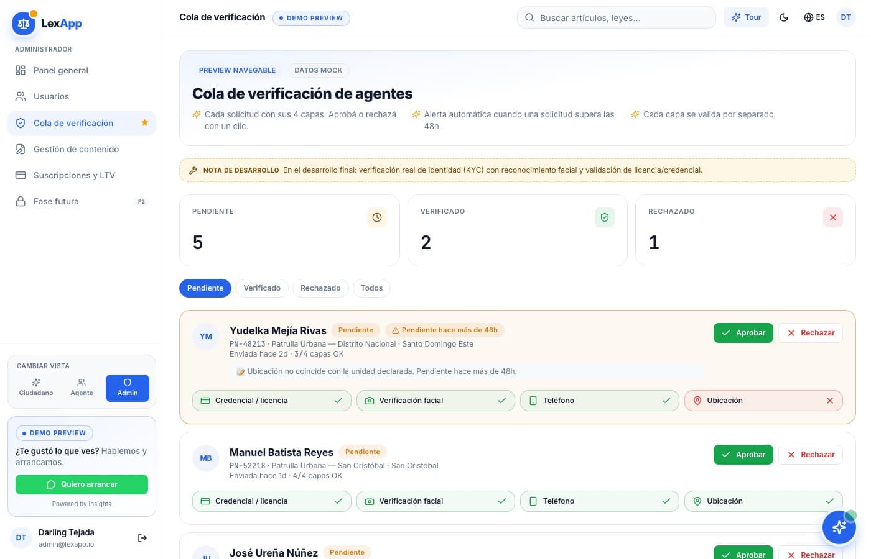This screenshot has width=871, height=559.
Task: Click Yudelka's Teléfono chip
Action: pyautogui.click(x=600, y=401)
